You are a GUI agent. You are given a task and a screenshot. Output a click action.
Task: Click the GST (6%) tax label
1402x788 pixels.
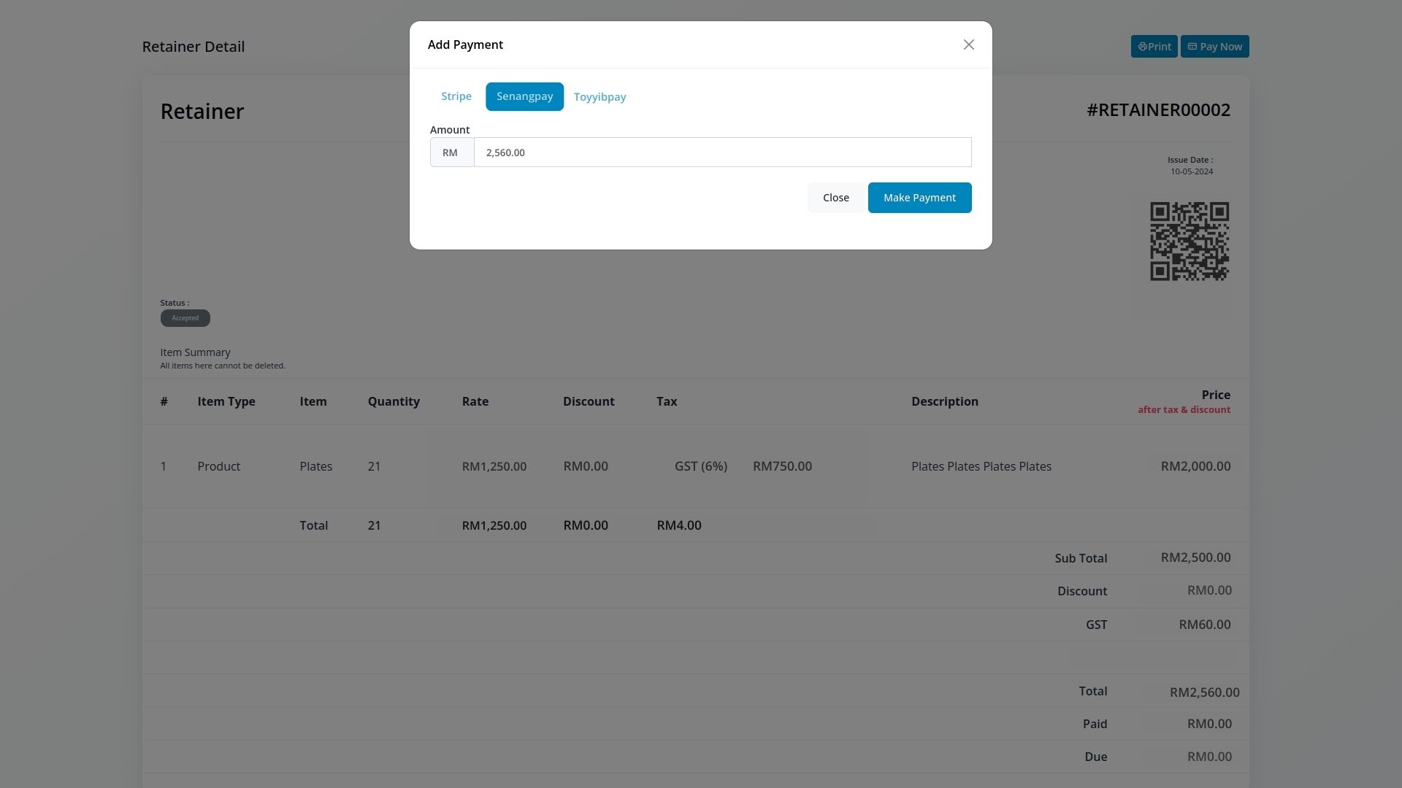pyautogui.click(x=700, y=466)
